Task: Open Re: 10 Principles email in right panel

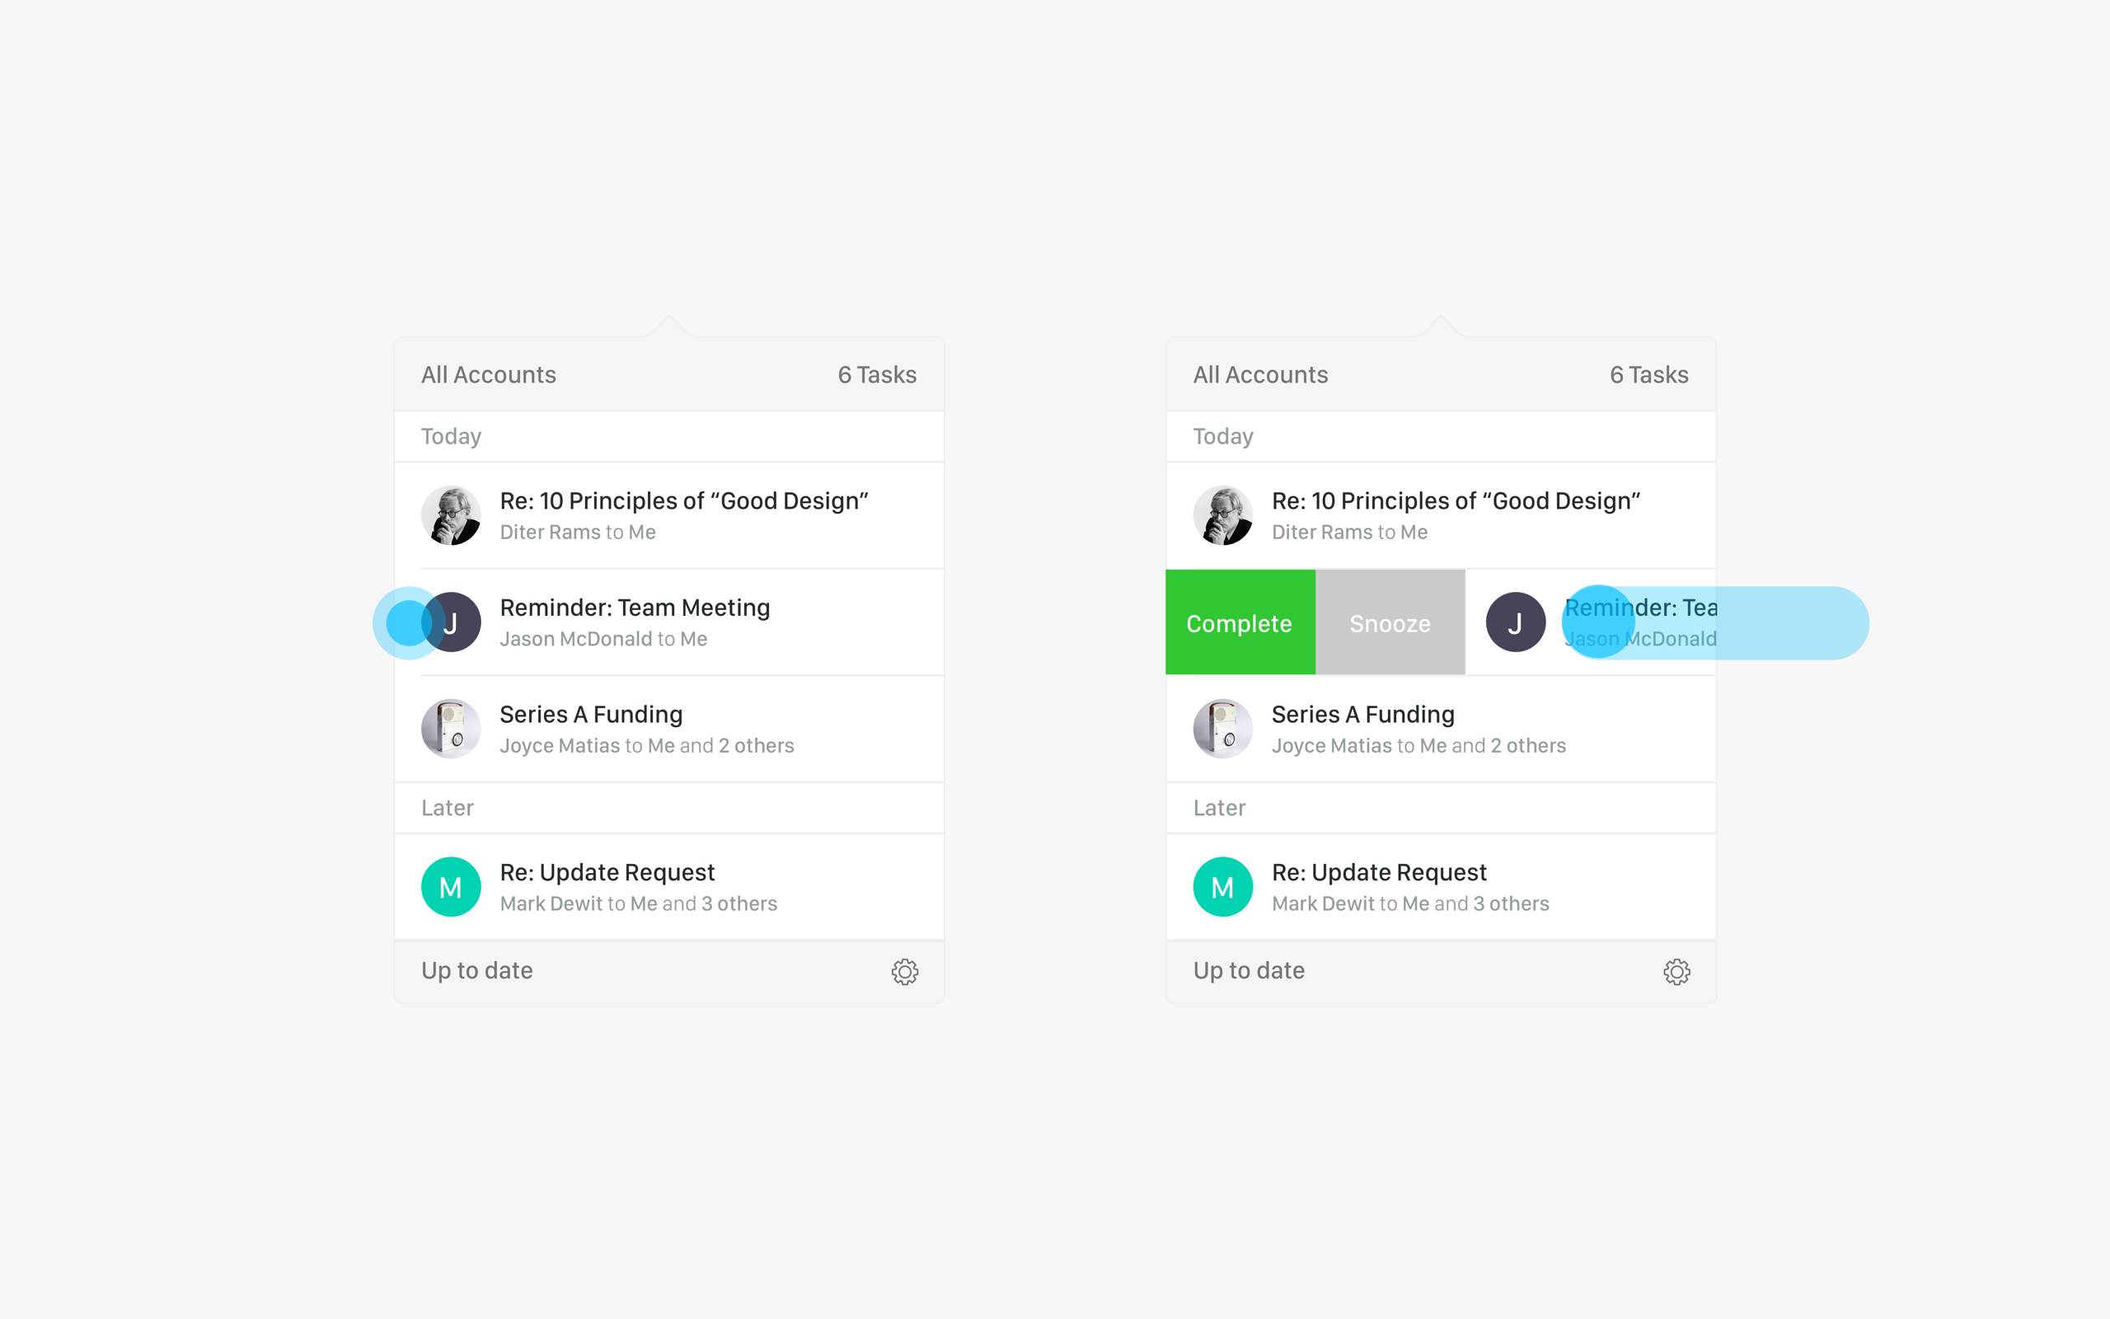Action: pyautogui.click(x=1441, y=515)
